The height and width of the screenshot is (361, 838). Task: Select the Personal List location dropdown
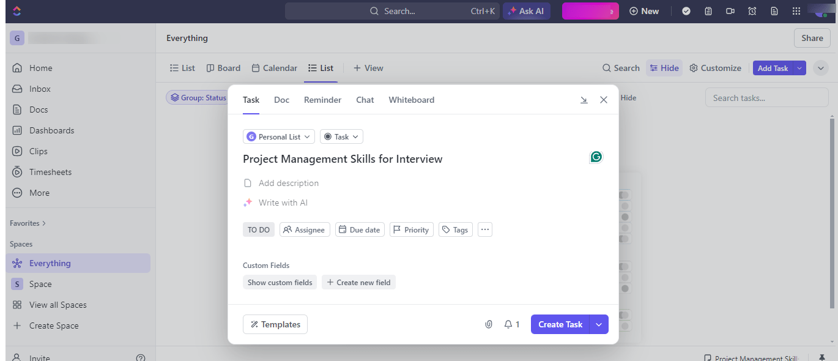click(279, 136)
